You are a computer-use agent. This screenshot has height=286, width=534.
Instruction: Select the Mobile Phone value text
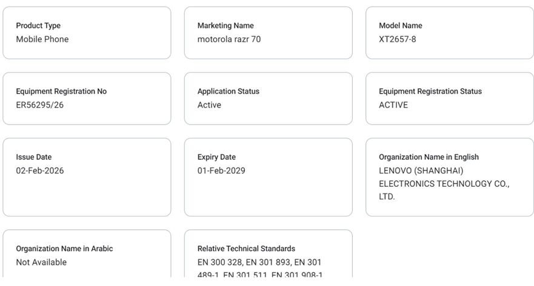tap(42, 39)
